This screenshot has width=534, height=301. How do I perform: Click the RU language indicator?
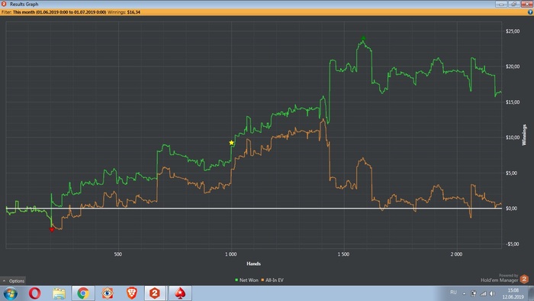(453, 293)
